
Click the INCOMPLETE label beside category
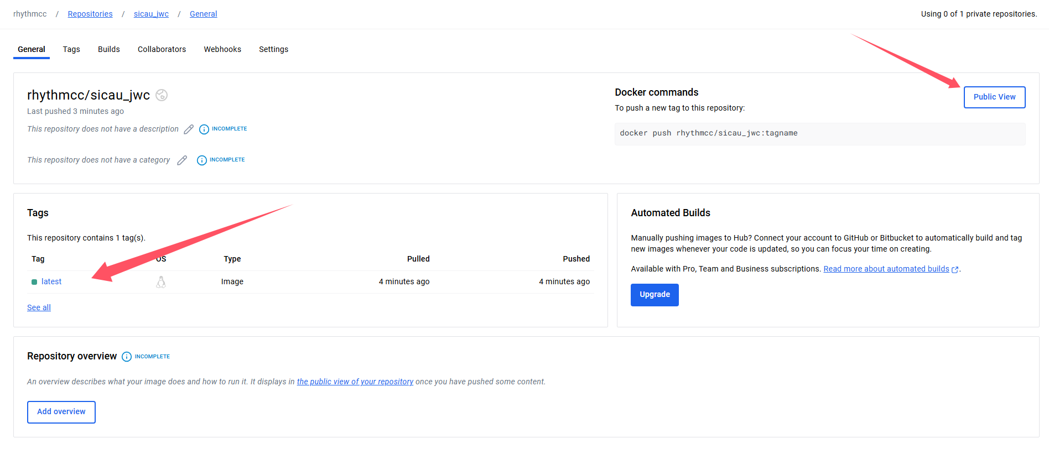pyautogui.click(x=227, y=160)
